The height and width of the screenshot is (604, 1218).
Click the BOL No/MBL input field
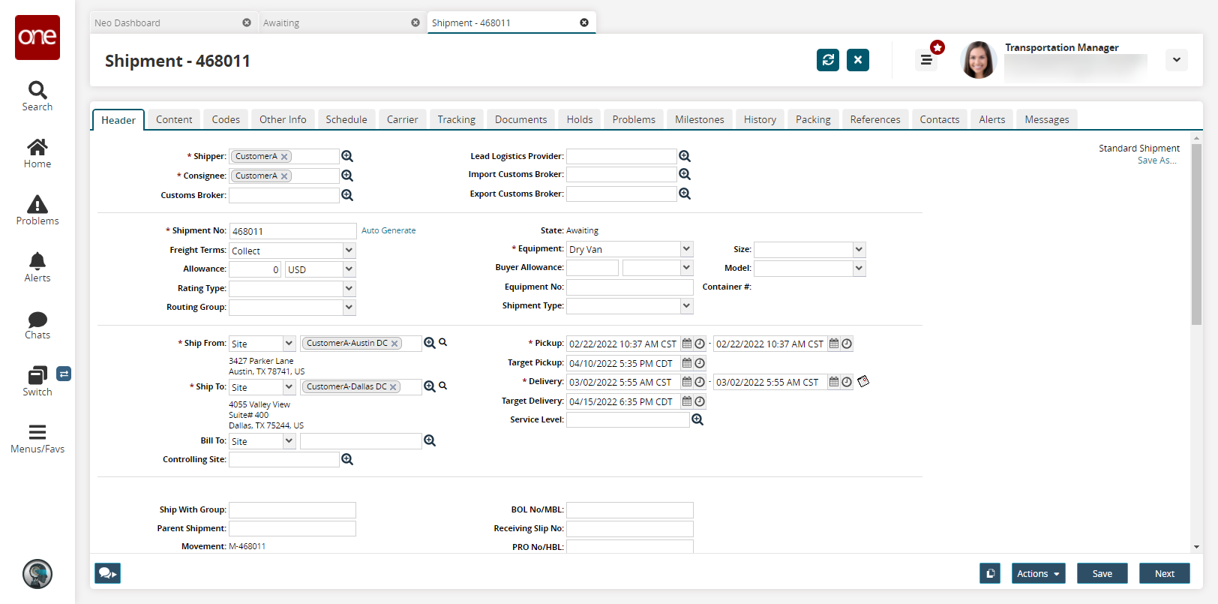coord(629,510)
